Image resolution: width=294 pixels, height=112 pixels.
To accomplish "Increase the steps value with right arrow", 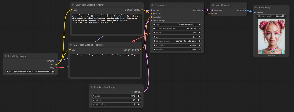I will [200, 33].
